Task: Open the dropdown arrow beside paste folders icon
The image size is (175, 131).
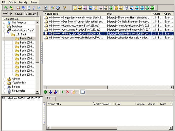Action: (x=77, y=92)
